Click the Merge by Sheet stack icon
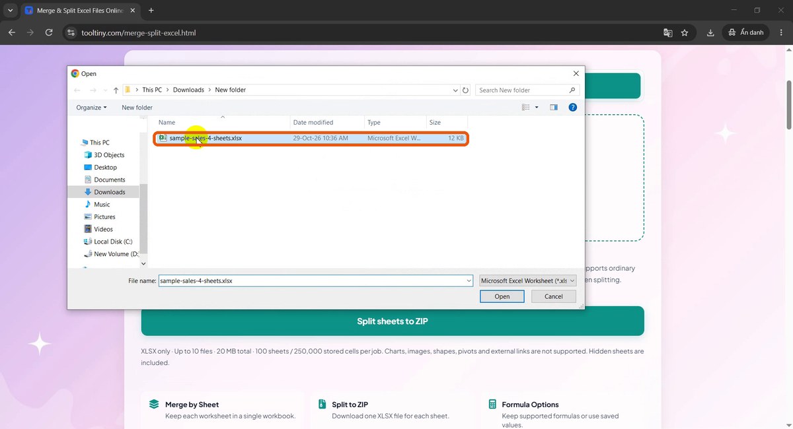 154,405
